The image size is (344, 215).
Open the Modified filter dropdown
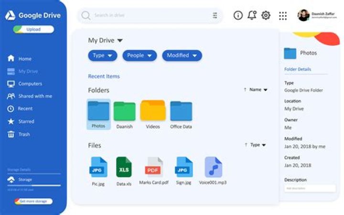point(182,55)
